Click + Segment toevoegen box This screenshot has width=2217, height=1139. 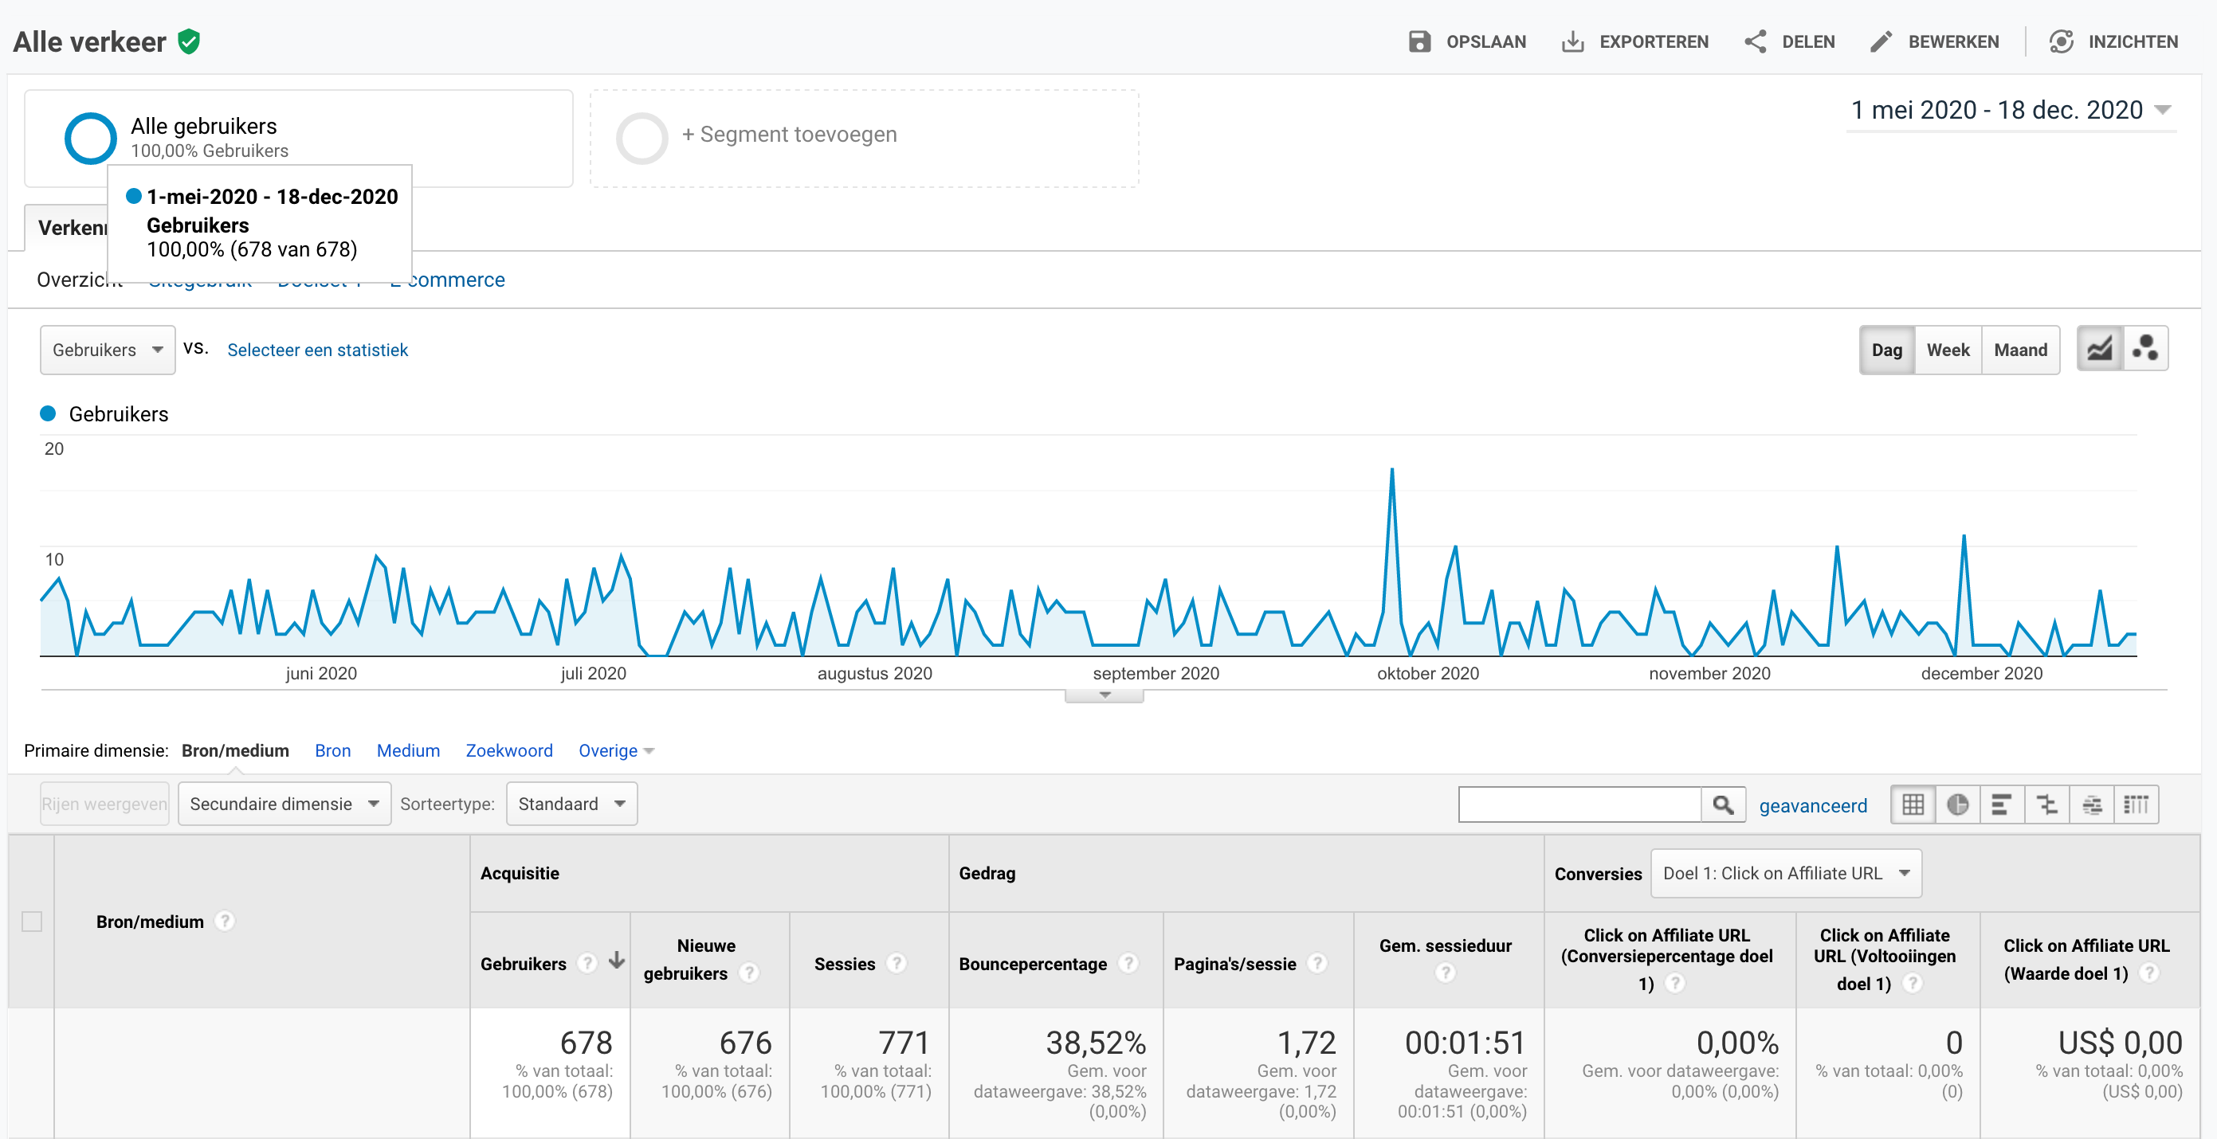pos(864,138)
